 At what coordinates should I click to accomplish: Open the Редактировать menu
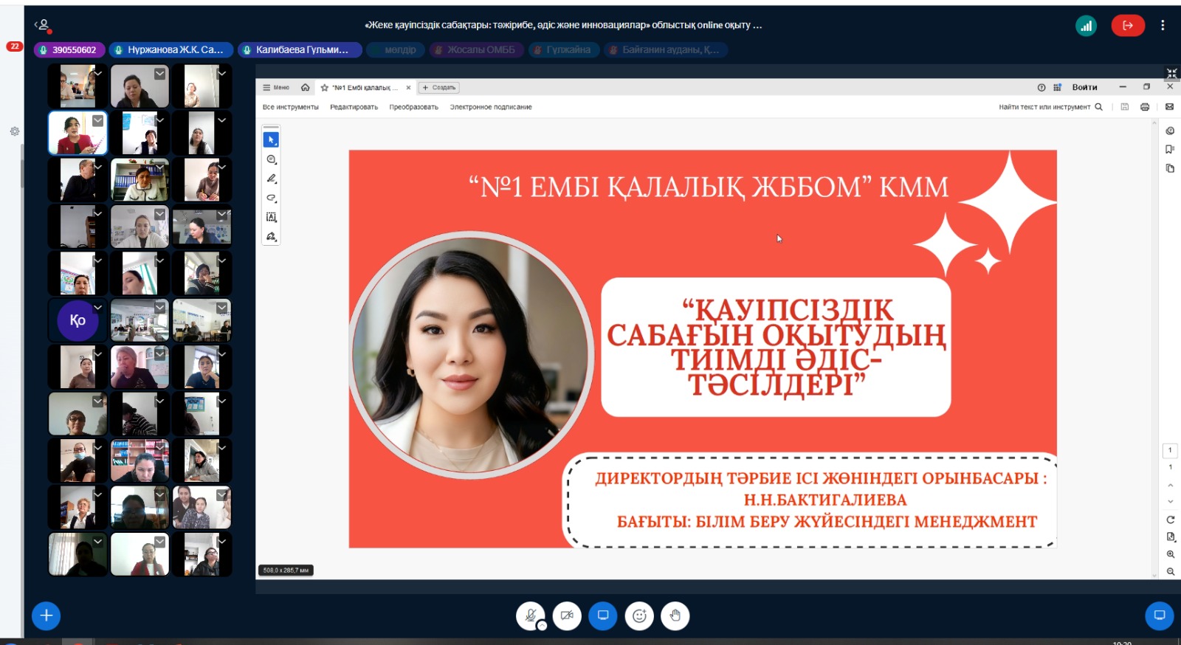tap(354, 107)
